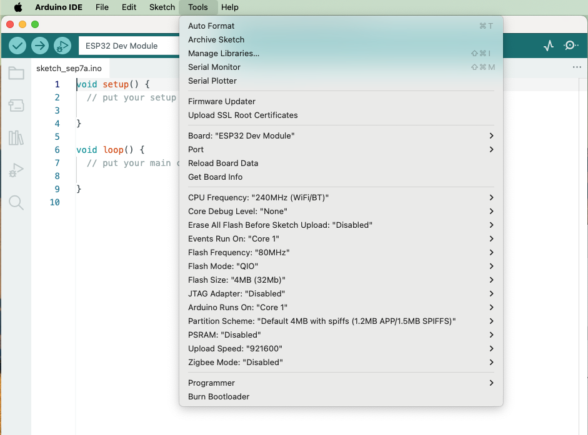Select Serial Monitor in Tools menu
Image resolution: width=588 pixels, height=435 pixels.
click(341, 67)
